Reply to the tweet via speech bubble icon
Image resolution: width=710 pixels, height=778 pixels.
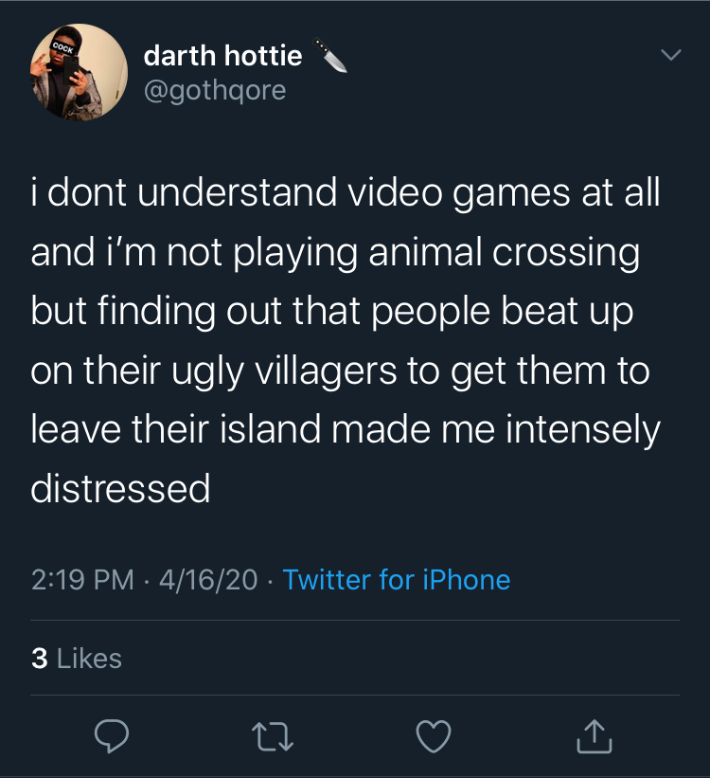[110, 736]
